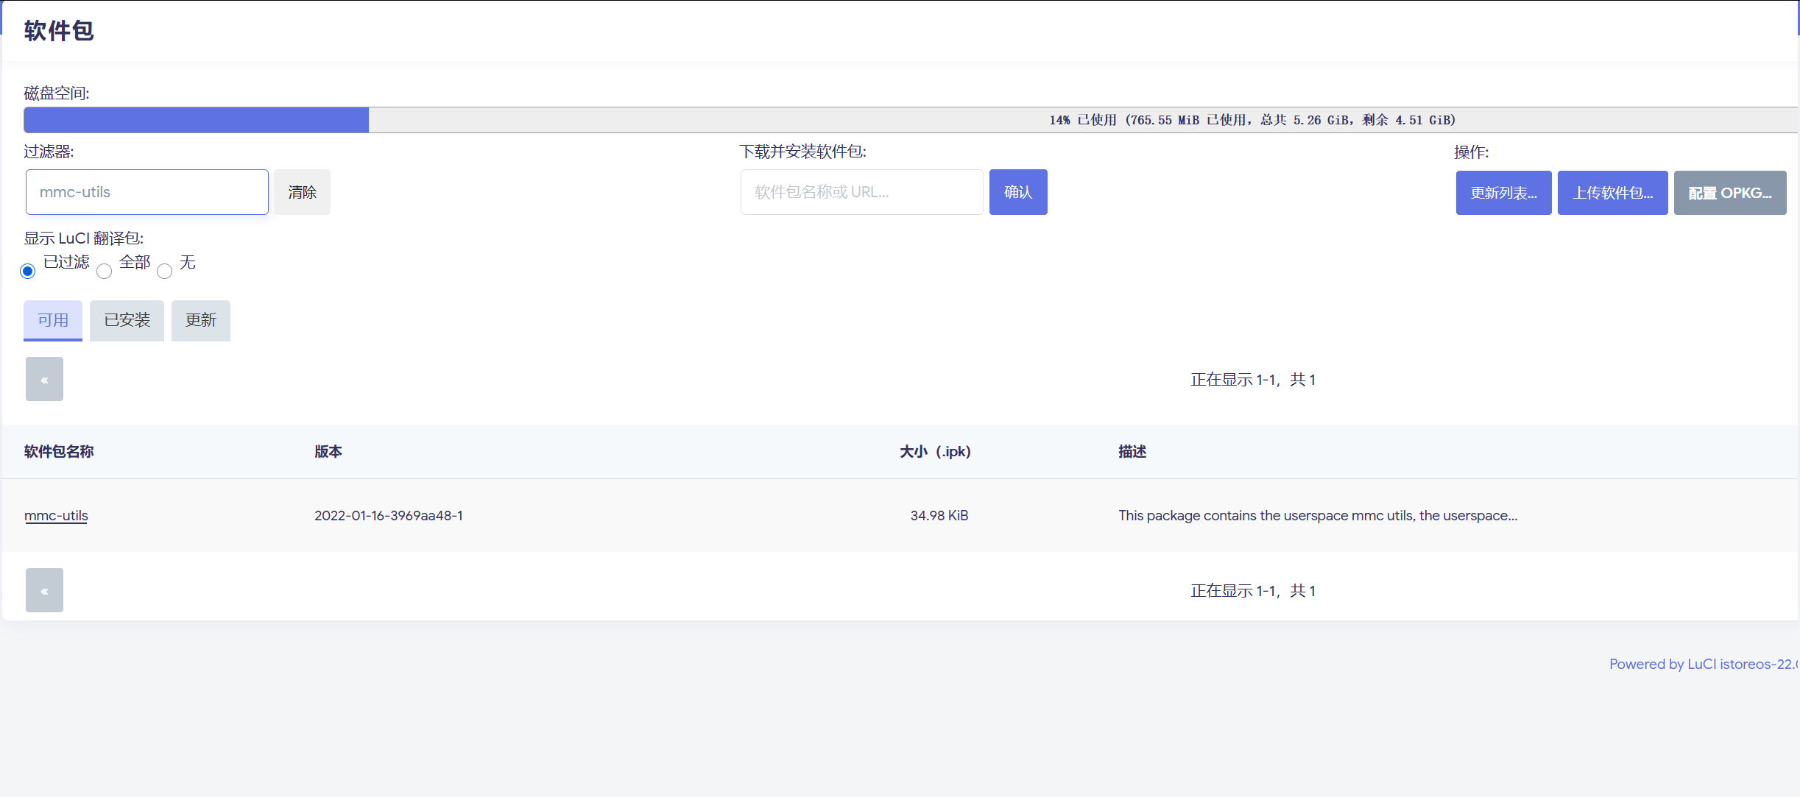Image resolution: width=1800 pixels, height=797 pixels.
Task: Click the 上传软件包 button
Action: tap(1612, 192)
